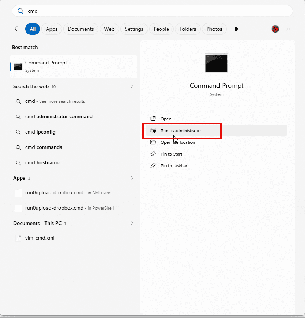305x318 pixels.
Task: Click the back arrow icon
Action: (x=17, y=29)
